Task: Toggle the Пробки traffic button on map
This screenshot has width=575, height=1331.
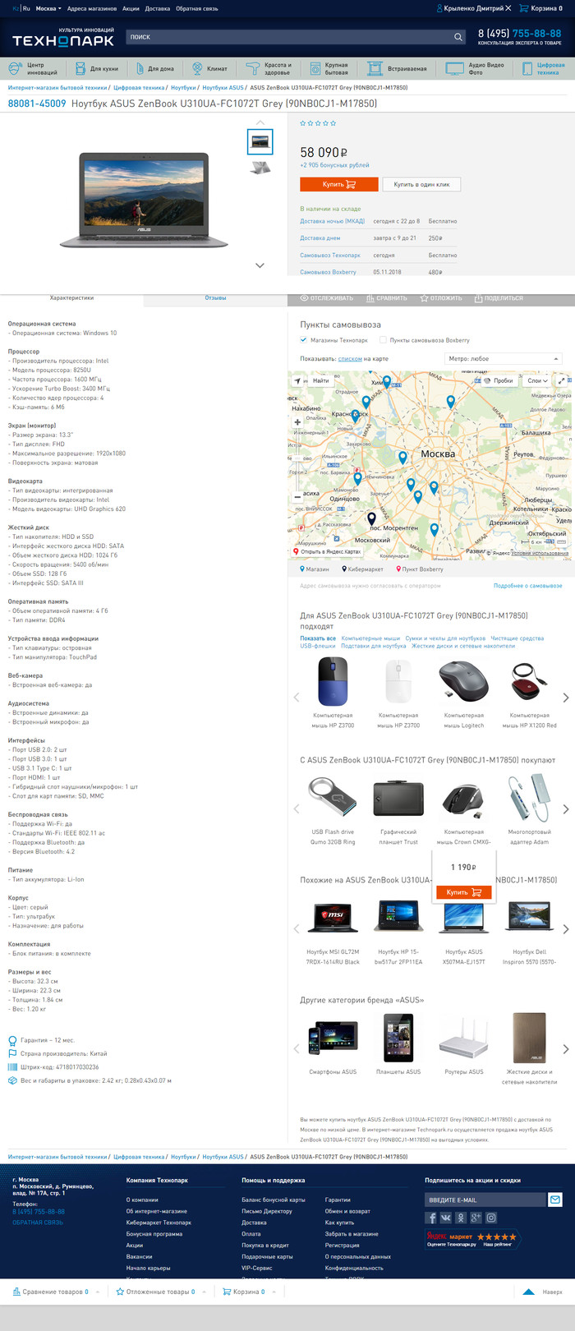Action: (x=498, y=381)
